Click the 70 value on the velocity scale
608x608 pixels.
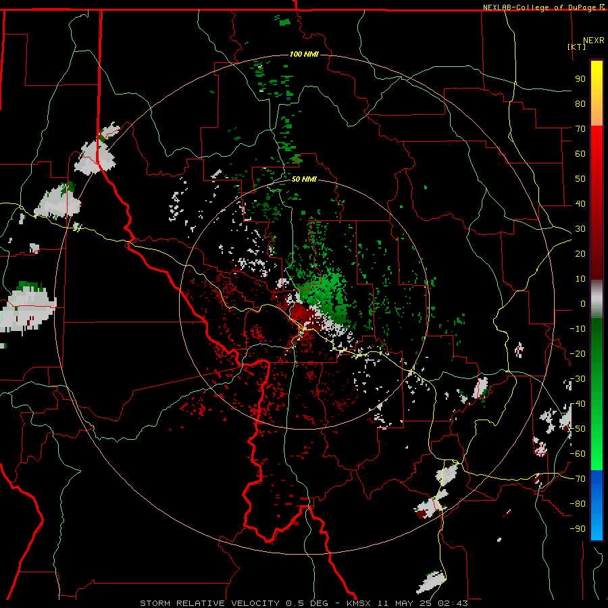coord(580,129)
